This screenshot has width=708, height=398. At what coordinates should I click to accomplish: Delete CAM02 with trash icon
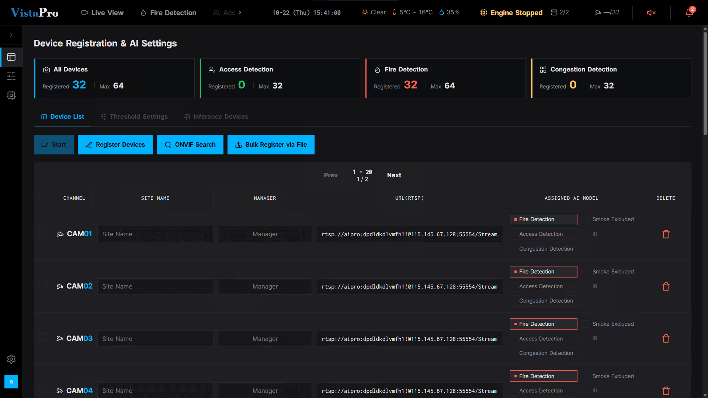[x=666, y=286]
